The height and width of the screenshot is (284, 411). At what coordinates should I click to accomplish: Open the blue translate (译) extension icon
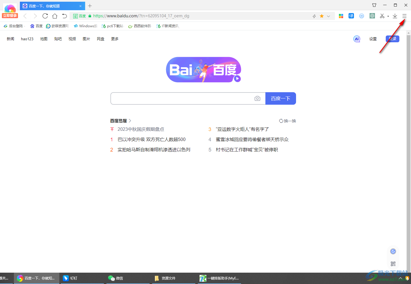click(351, 16)
